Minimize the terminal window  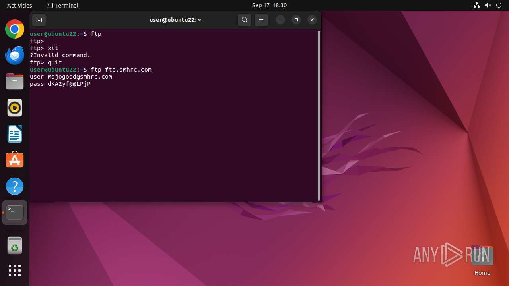pyautogui.click(x=280, y=20)
